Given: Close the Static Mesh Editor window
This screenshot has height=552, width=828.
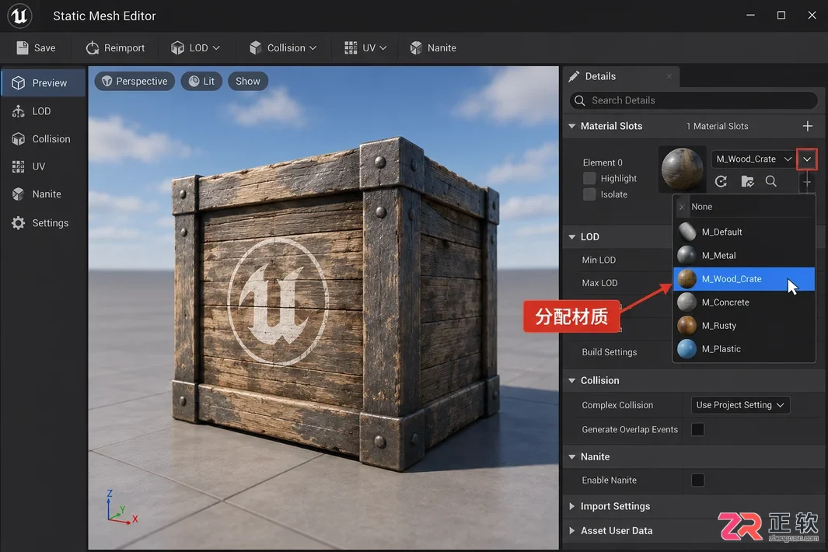Looking at the screenshot, I should (x=812, y=16).
